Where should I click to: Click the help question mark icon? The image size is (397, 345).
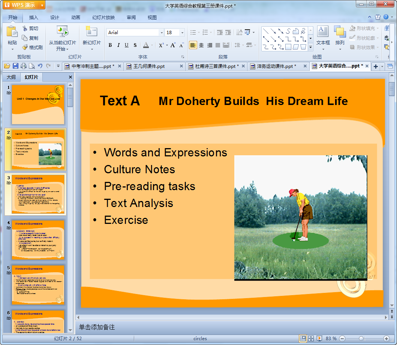click(x=386, y=17)
